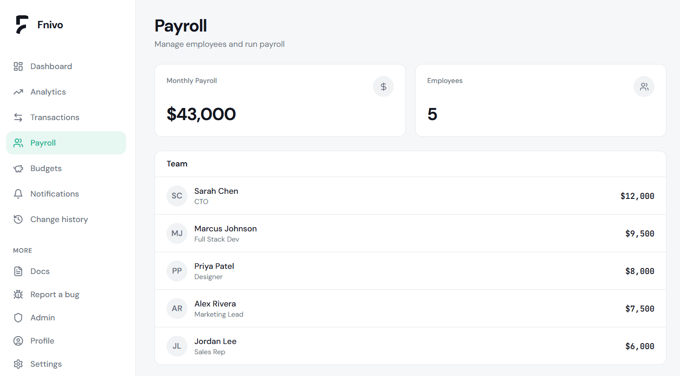This screenshot has width=680, height=376.
Task: Click Jordan Lee's salary amount
Action: click(639, 346)
